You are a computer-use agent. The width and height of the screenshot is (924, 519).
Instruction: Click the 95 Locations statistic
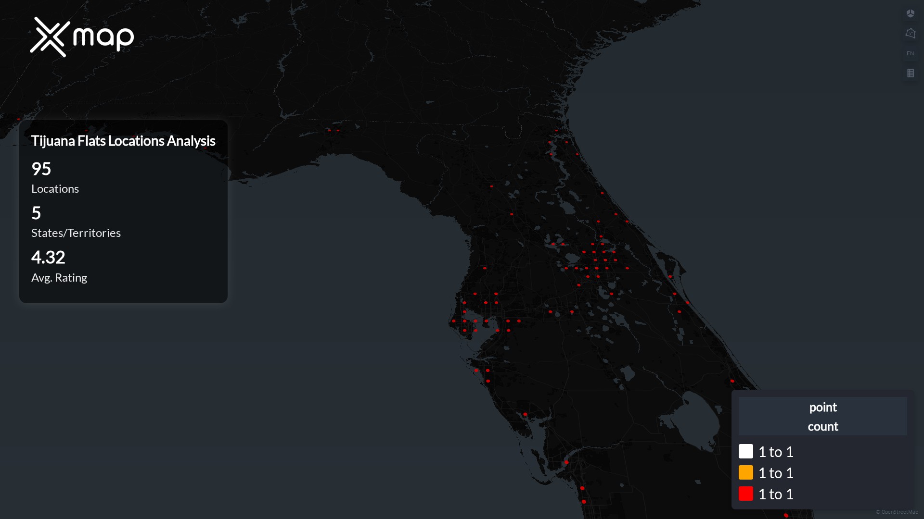(55, 177)
